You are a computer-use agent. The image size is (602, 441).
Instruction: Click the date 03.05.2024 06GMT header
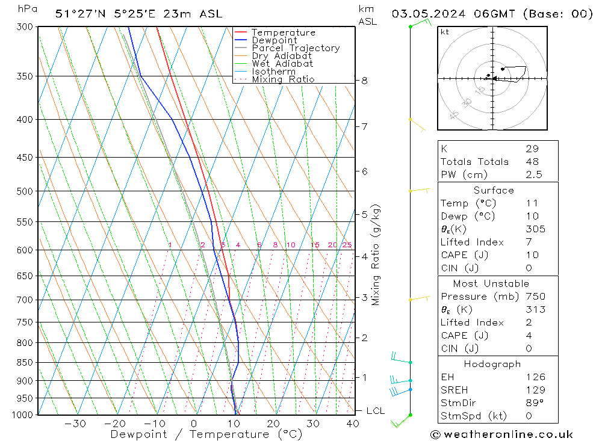tap(492, 14)
